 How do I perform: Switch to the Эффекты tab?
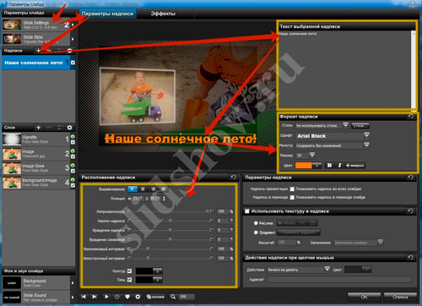[163, 14]
